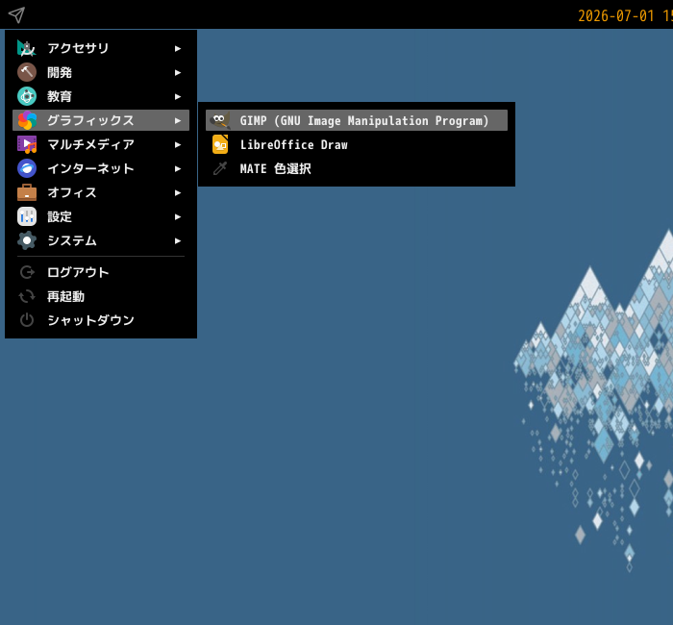Screen dimensions: 673x625
Task: Click the 教育 atom icon
Action: (27, 96)
